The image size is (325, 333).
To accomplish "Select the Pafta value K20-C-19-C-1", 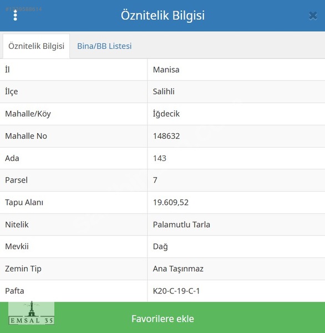I will click(x=176, y=291).
